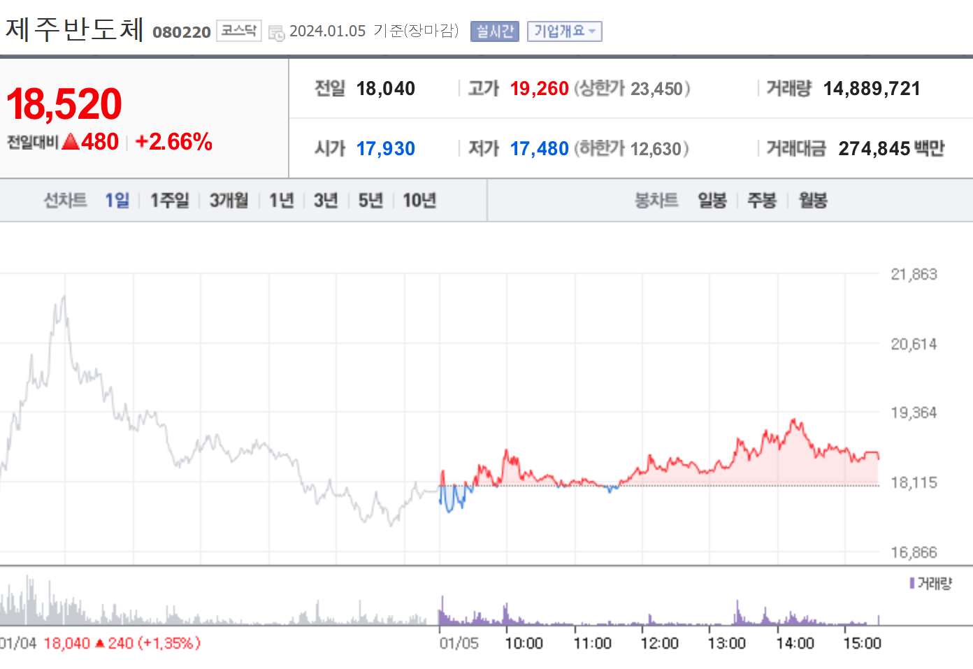Click the red up-triangle change icon

click(71, 142)
